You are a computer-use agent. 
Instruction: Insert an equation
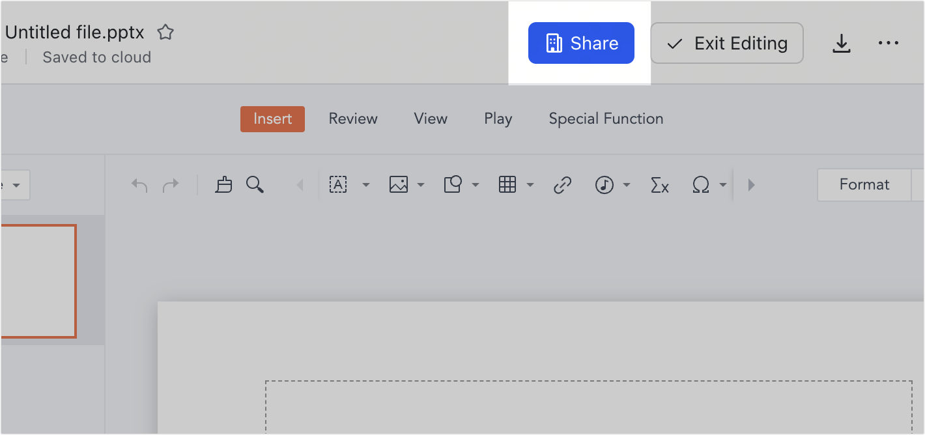(659, 185)
